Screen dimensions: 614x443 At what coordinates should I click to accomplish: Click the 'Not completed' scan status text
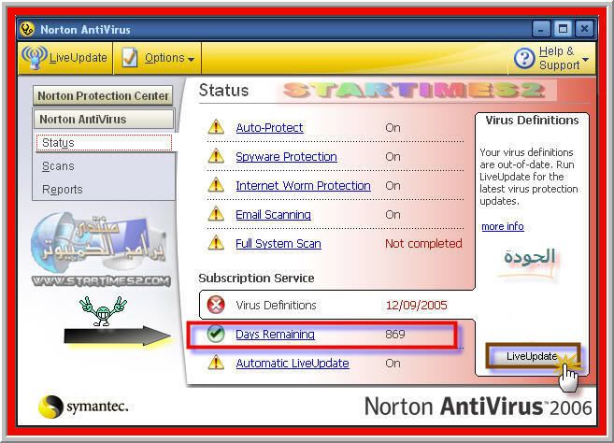pos(423,244)
